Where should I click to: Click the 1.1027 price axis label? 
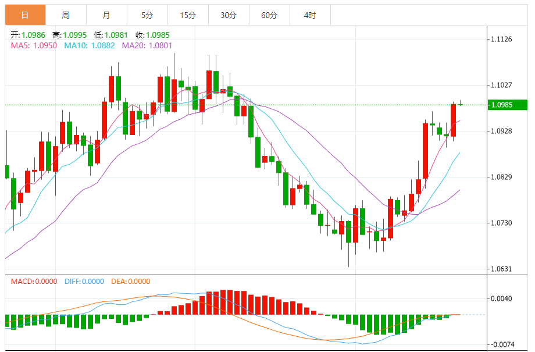(501, 85)
